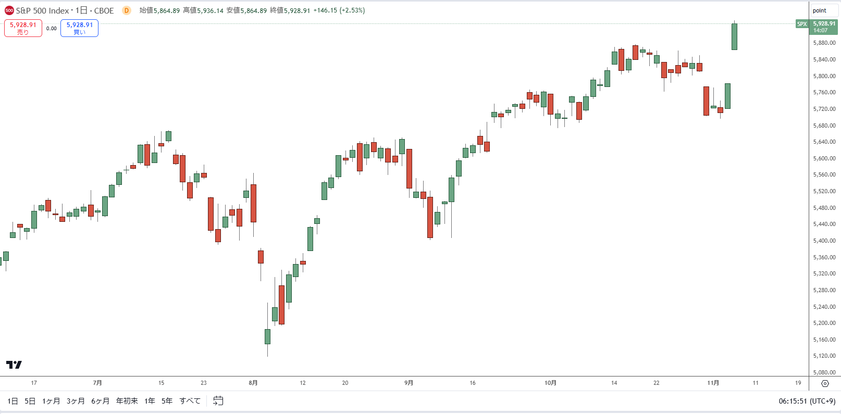Select the すべて time range
The height and width of the screenshot is (414, 841).
point(190,401)
